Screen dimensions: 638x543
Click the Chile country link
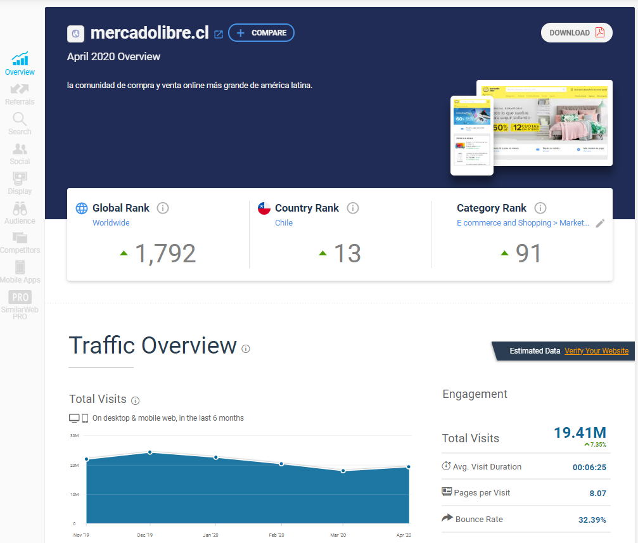click(x=284, y=222)
